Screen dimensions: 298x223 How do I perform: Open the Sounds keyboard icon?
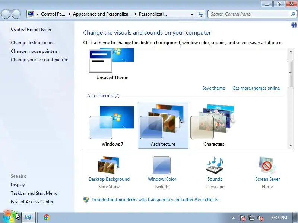[x=215, y=165]
